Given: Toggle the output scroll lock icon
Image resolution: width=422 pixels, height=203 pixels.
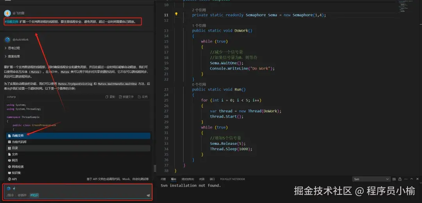Looking at the screenshot, I should 400,179.
